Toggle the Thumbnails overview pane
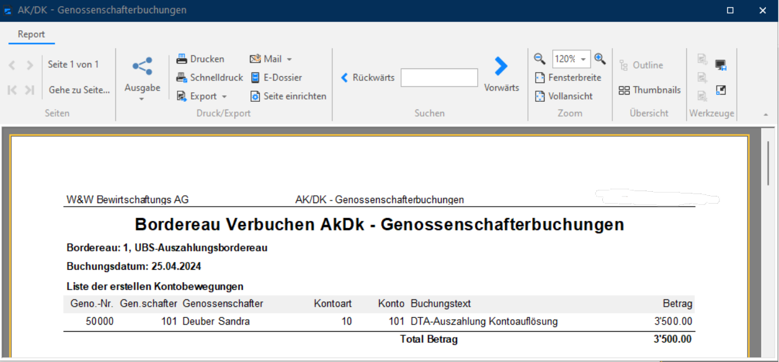779x362 pixels. [x=650, y=90]
